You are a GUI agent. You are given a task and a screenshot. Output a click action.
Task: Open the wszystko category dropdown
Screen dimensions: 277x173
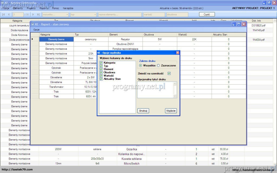pyautogui.click(x=67, y=14)
